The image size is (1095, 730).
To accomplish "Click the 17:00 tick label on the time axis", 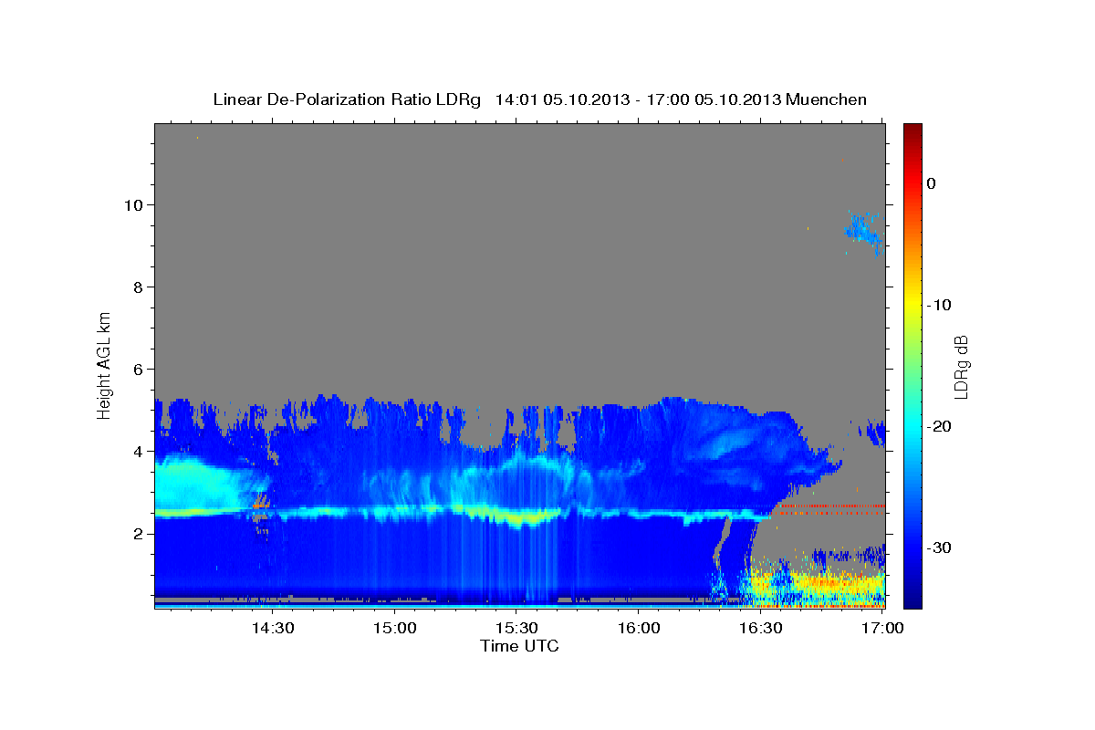I will pyautogui.click(x=882, y=629).
